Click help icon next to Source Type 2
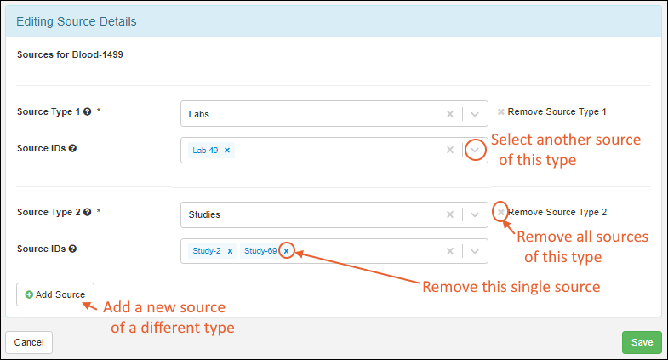668x360 pixels. 88,212
